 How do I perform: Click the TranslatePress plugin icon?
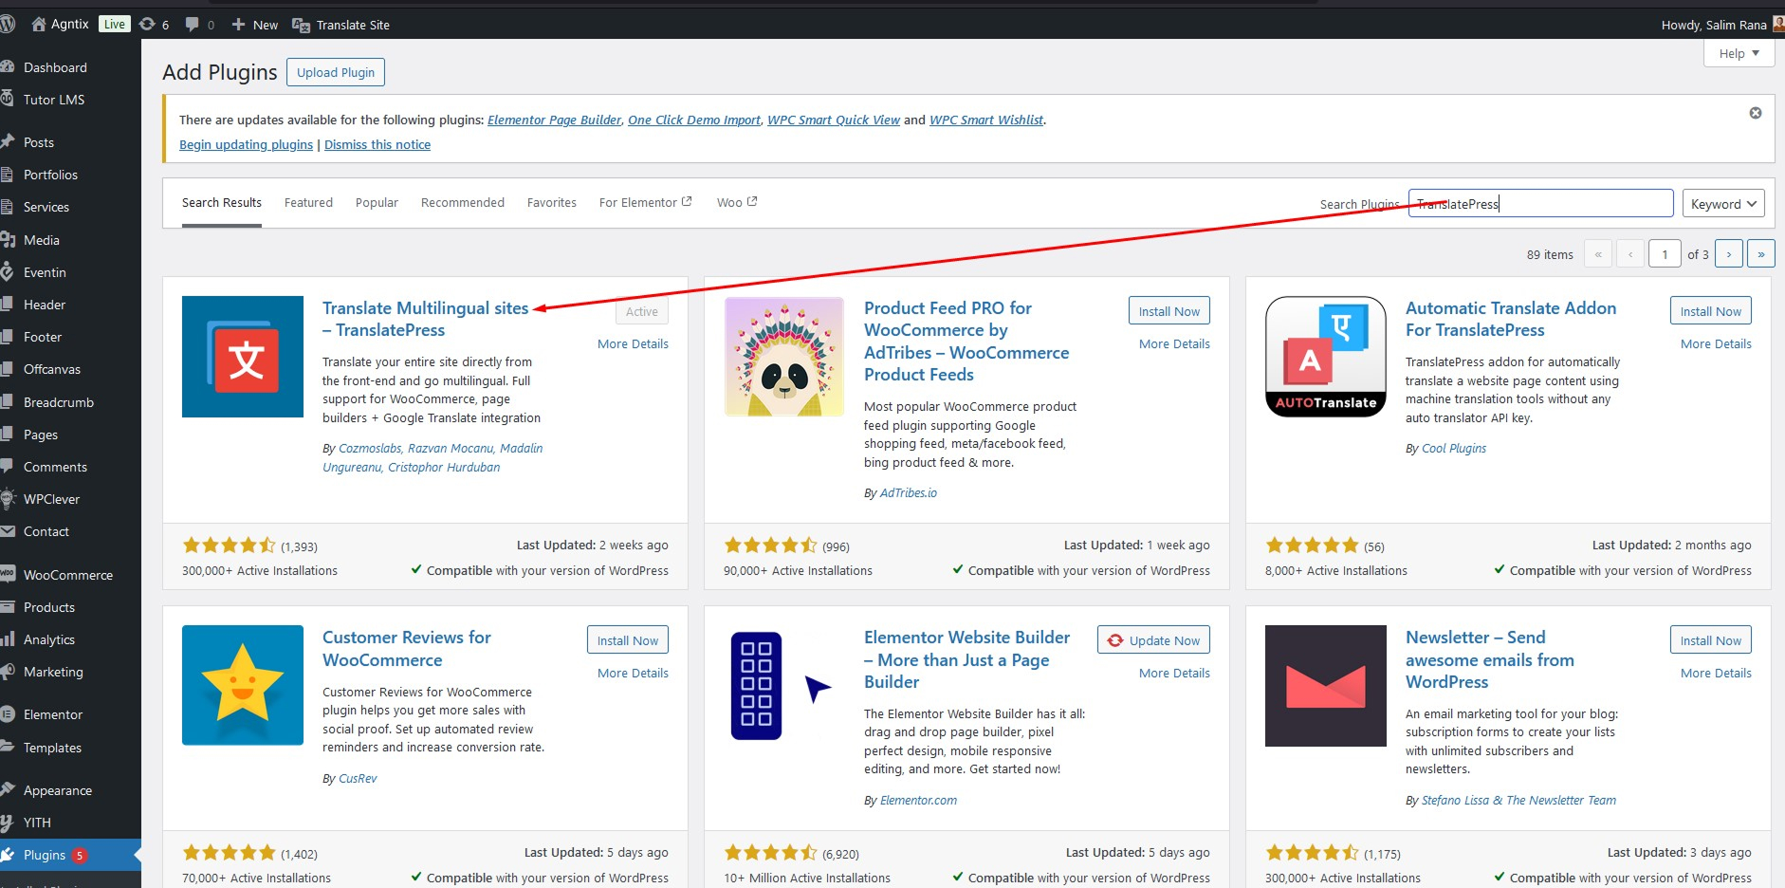point(243,357)
